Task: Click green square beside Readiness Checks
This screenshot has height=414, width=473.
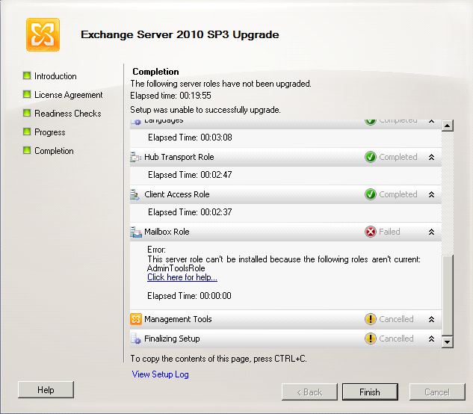Action: click(x=27, y=113)
